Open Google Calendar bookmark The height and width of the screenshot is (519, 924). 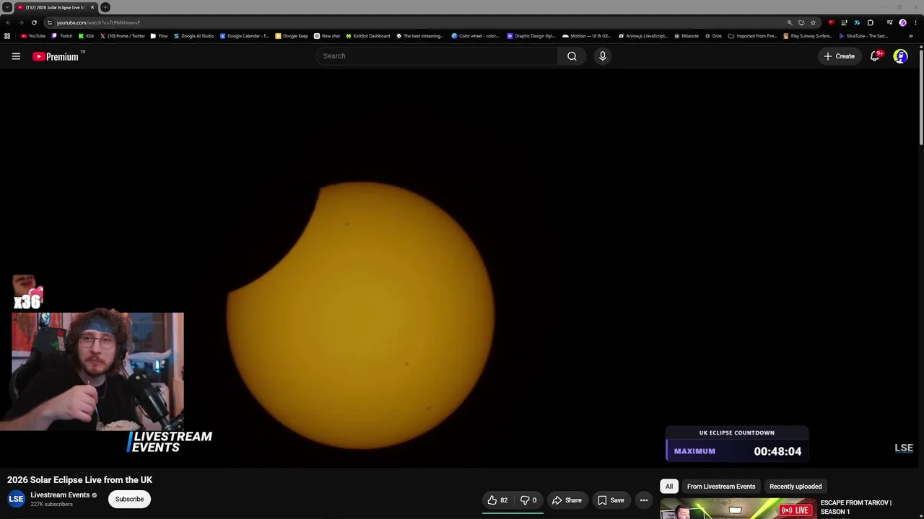pyautogui.click(x=245, y=36)
